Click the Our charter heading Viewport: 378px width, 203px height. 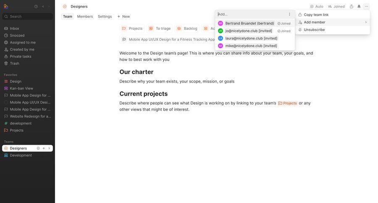pos(136,72)
